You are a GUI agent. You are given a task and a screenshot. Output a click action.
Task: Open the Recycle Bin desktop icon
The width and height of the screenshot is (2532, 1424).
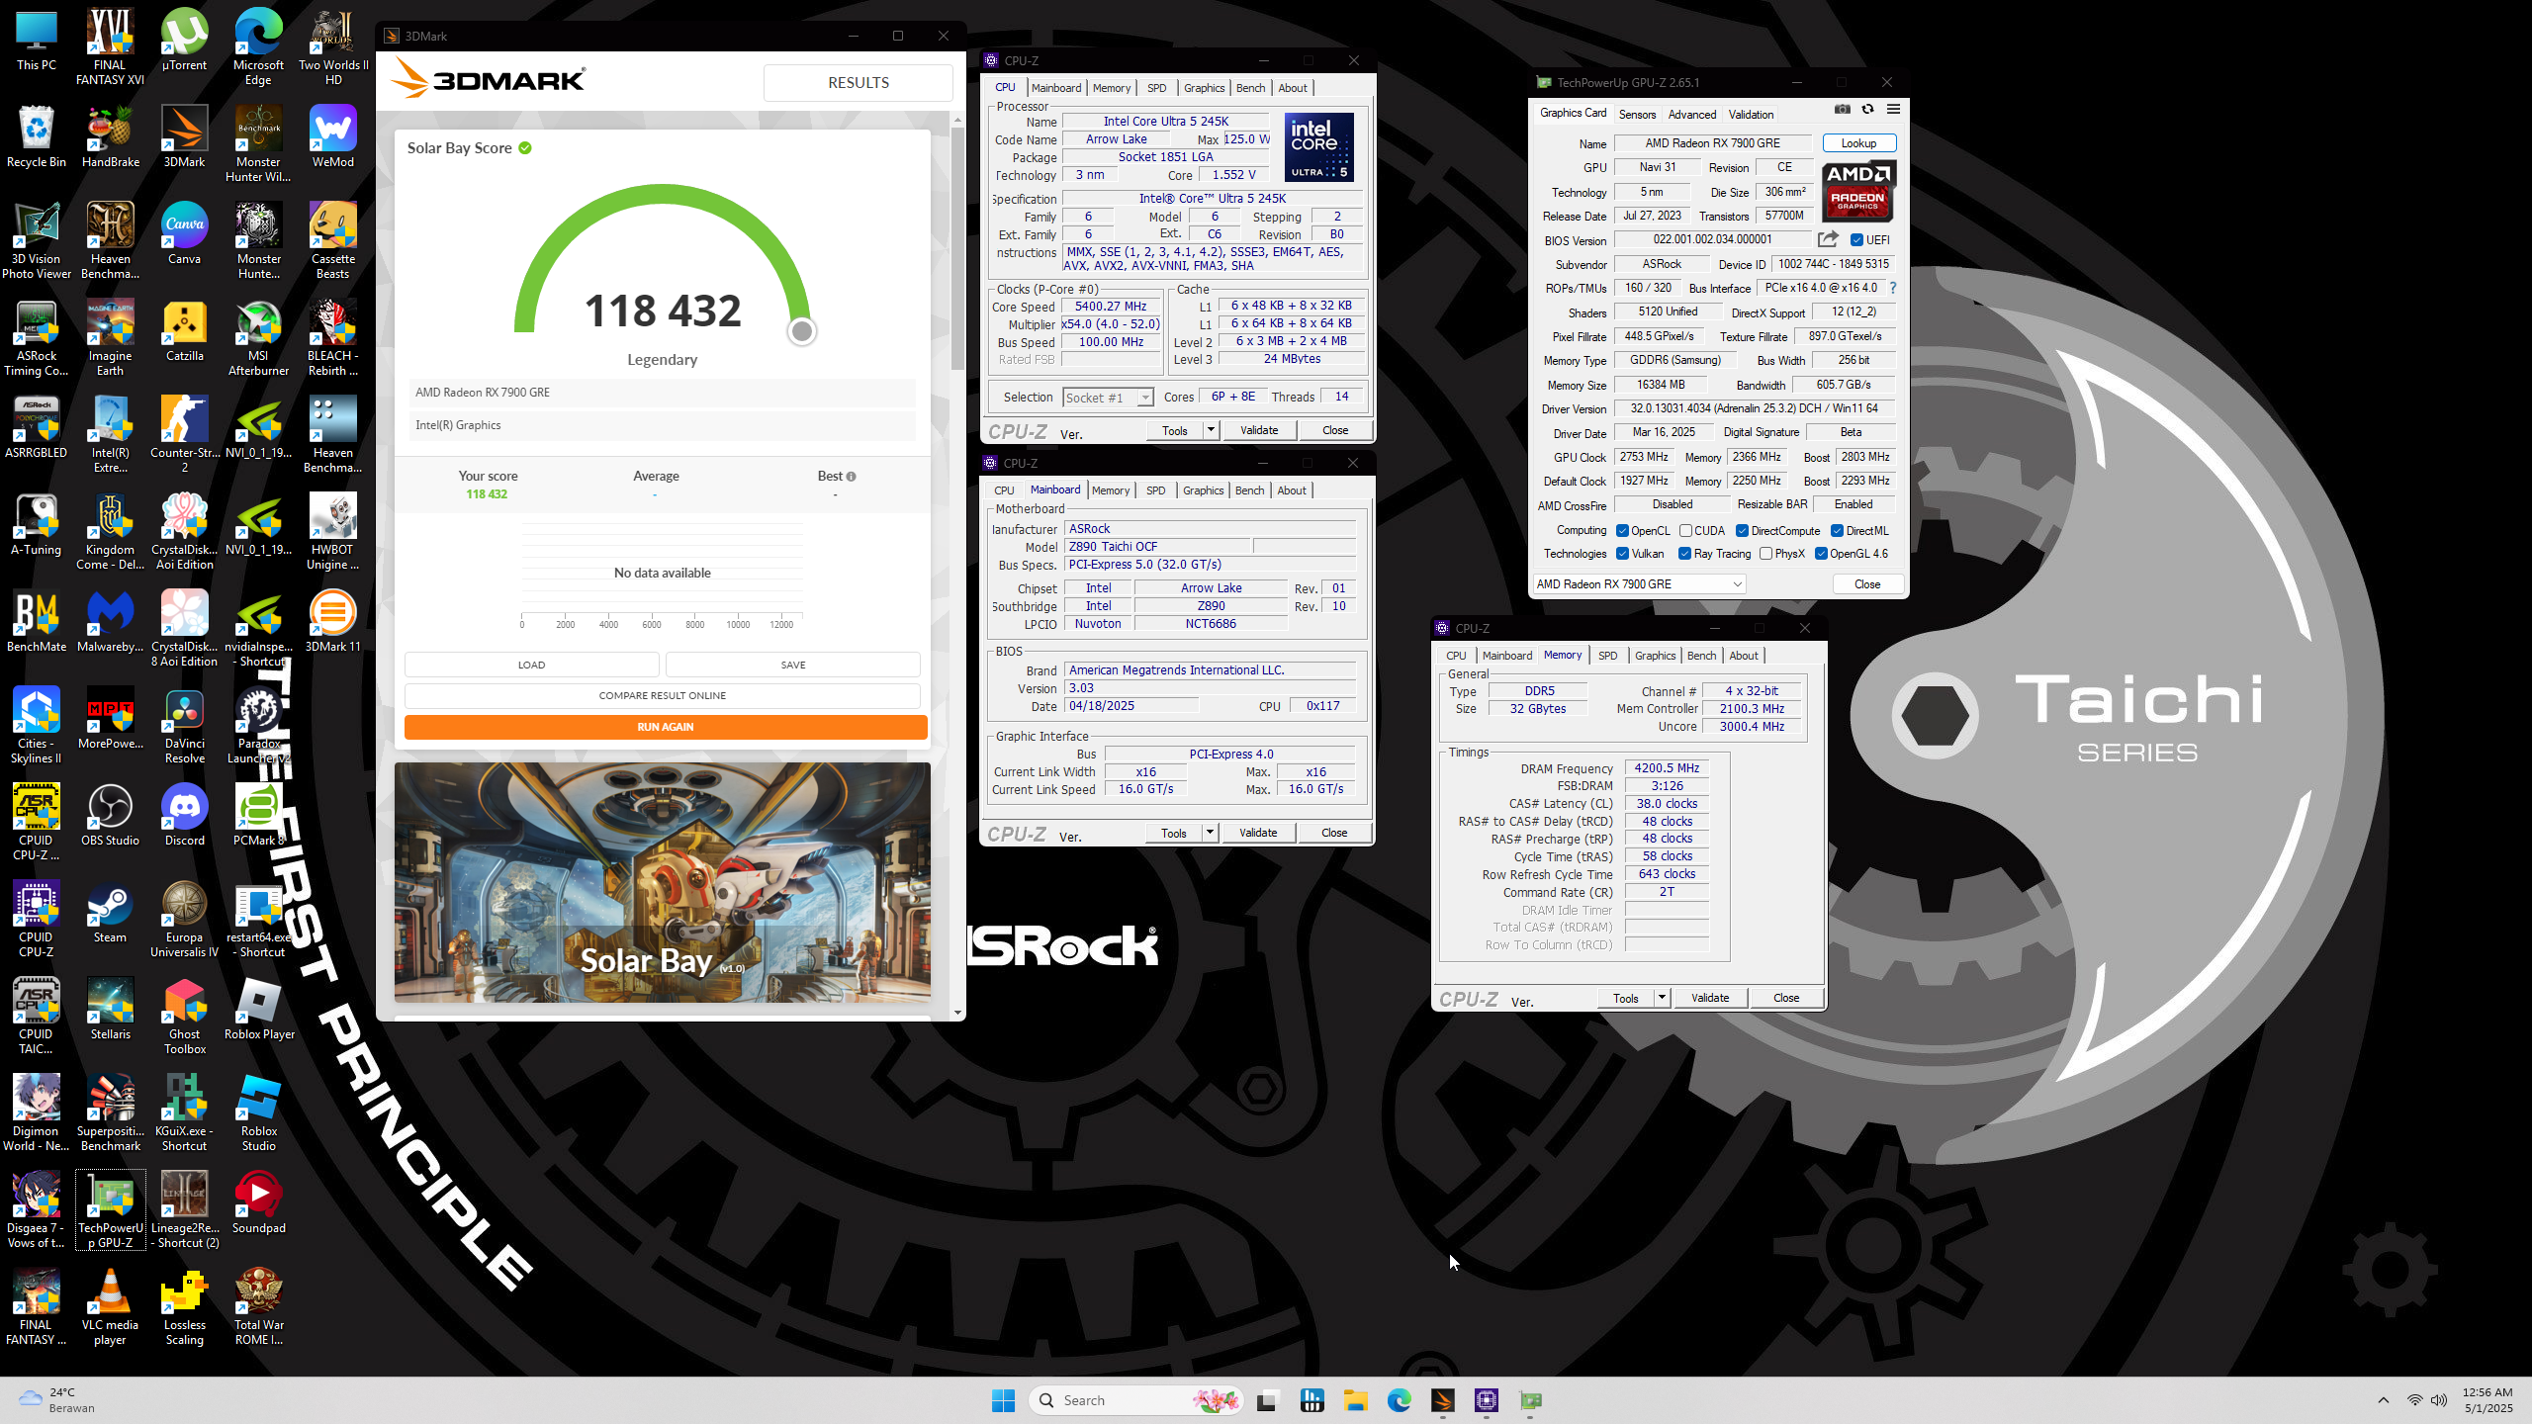point(37,137)
